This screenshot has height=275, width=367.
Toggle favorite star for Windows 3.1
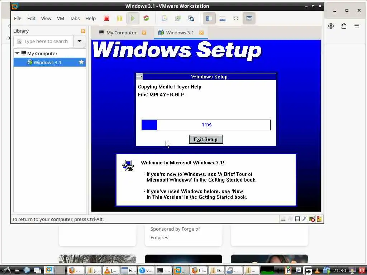click(x=81, y=62)
